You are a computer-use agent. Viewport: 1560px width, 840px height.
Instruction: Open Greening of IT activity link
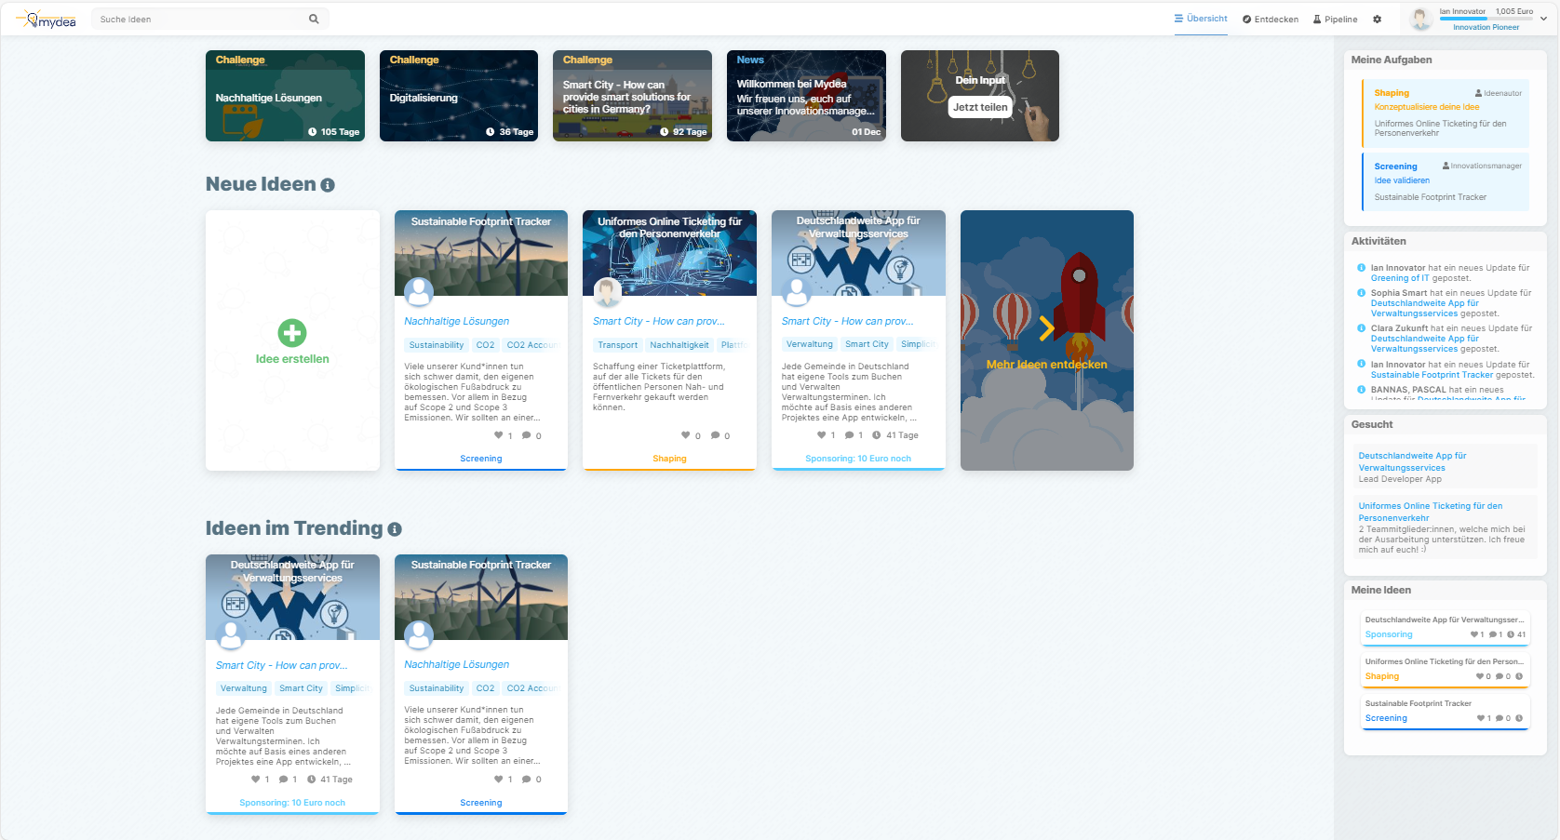pyautogui.click(x=1400, y=278)
